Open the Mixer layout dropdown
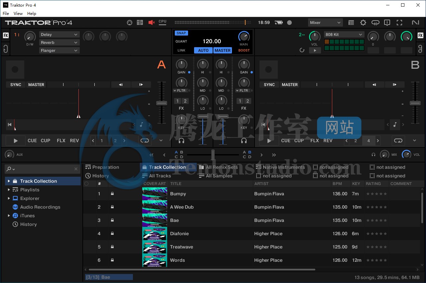Viewport: 426px width, 283px height. (325, 23)
